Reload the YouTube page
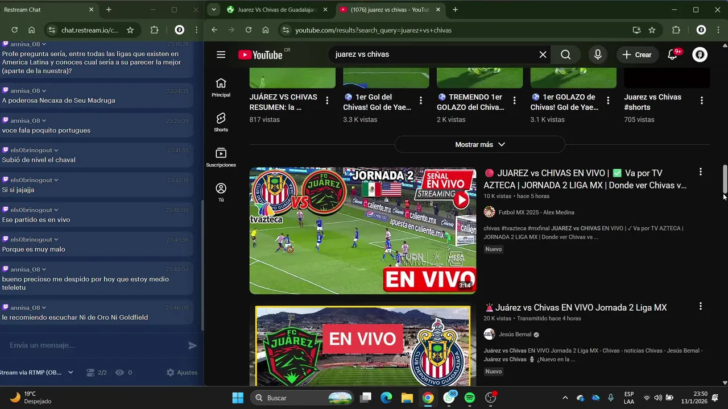The width and height of the screenshot is (728, 409). [248, 30]
